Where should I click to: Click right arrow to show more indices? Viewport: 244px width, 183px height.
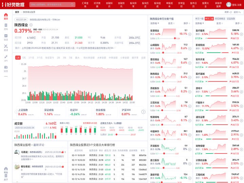[x=143, y=112]
